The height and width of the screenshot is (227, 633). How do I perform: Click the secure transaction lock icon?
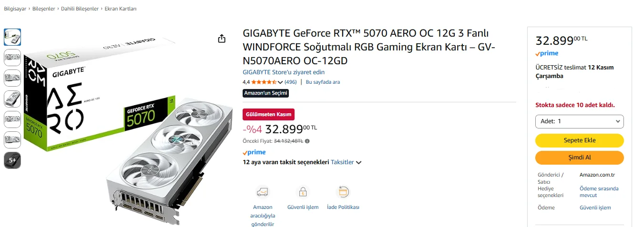303,192
